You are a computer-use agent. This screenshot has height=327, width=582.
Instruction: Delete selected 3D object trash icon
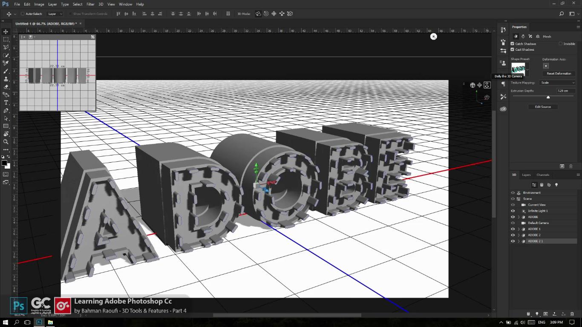(x=572, y=314)
